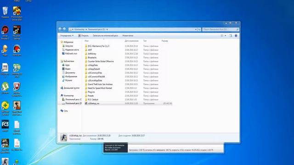Click the Computer breadcrumb in address bar
The height and width of the screenshot is (165, 294).
tap(79, 29)
